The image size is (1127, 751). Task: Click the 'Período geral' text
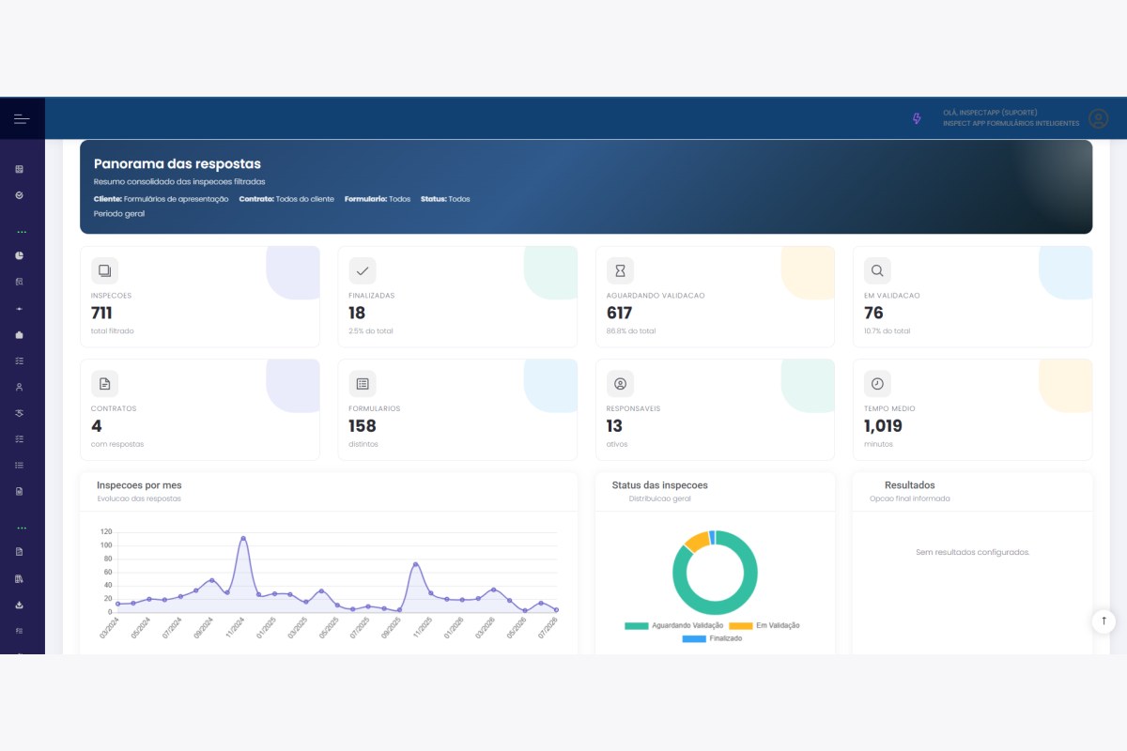tap(119, 214)
